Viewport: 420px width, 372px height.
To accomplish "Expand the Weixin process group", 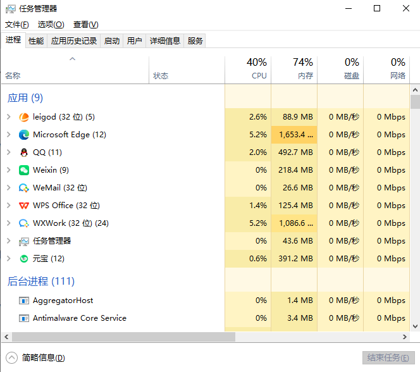I will click(x=9, y=170).
